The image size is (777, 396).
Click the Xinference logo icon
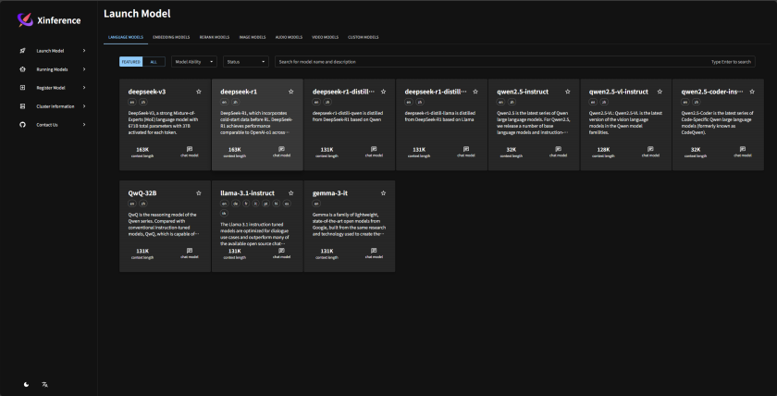coord(25,19)
